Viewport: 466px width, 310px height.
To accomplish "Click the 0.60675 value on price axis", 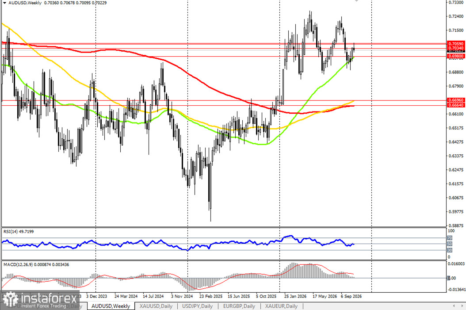I will (x=456, y=198).
